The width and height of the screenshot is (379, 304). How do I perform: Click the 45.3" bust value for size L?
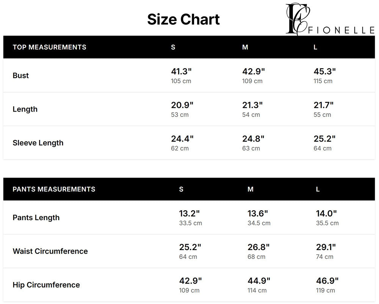325,71
